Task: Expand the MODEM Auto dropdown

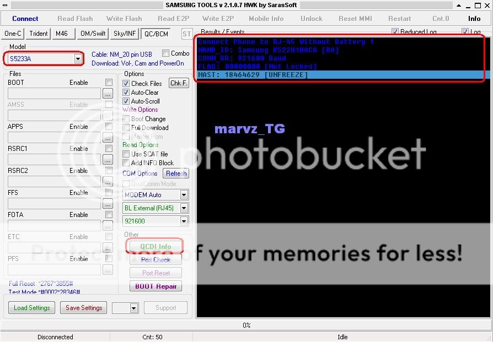Action: pyautogui.click(x=184, y=195)
